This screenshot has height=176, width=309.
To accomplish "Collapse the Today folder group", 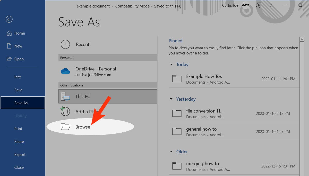I will [x=171, y=65].
